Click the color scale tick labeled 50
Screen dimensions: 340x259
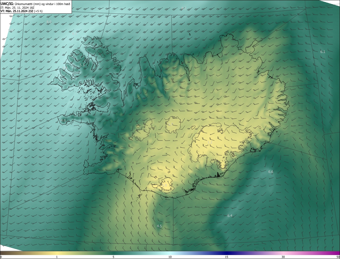click(338, 257)
